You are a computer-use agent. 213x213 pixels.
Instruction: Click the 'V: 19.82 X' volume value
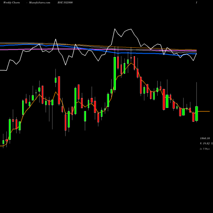click(206, 144)
